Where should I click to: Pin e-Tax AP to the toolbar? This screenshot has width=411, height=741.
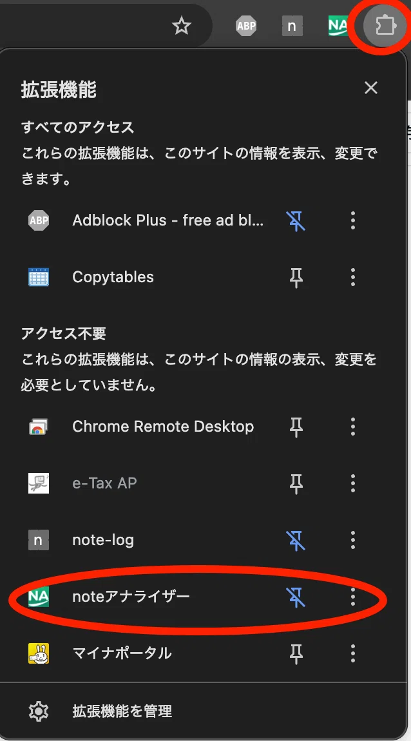tap(296, 483)
